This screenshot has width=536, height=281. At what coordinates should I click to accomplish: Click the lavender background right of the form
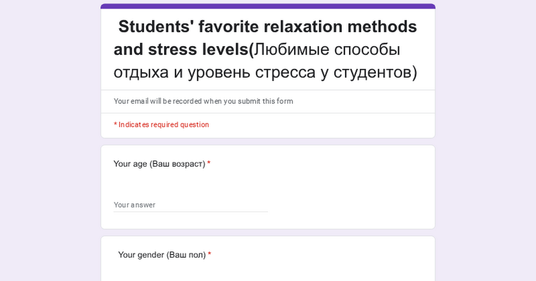pos(486,140)
